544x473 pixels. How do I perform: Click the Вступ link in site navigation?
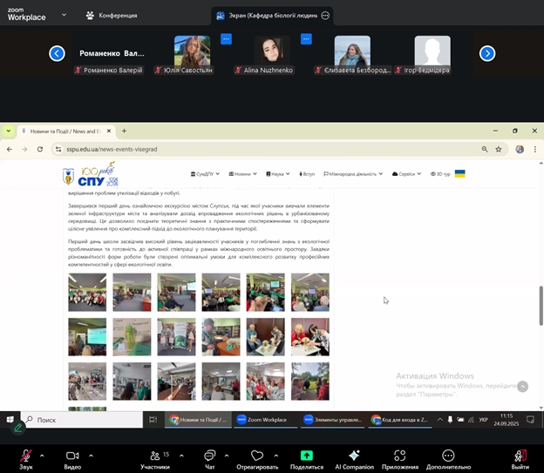click(x=306, y=173)
